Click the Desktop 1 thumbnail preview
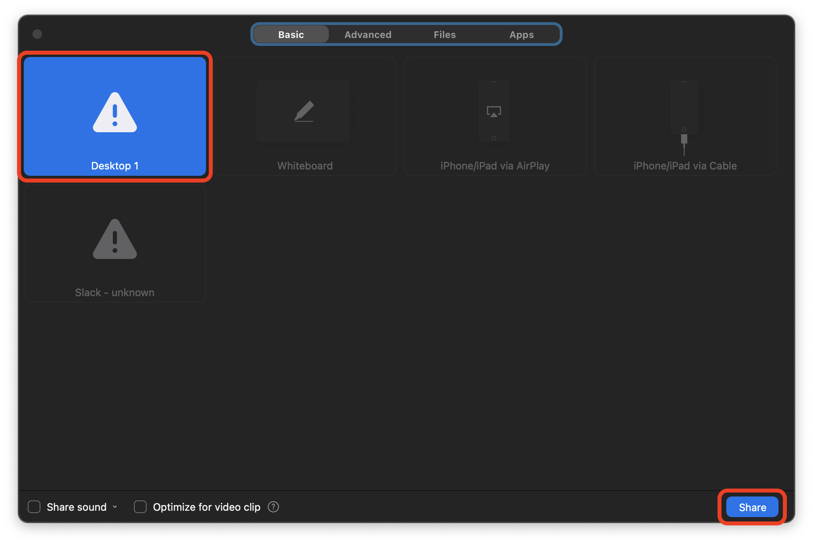Screen dimensions: 813x544 click(x=115, y=113)
